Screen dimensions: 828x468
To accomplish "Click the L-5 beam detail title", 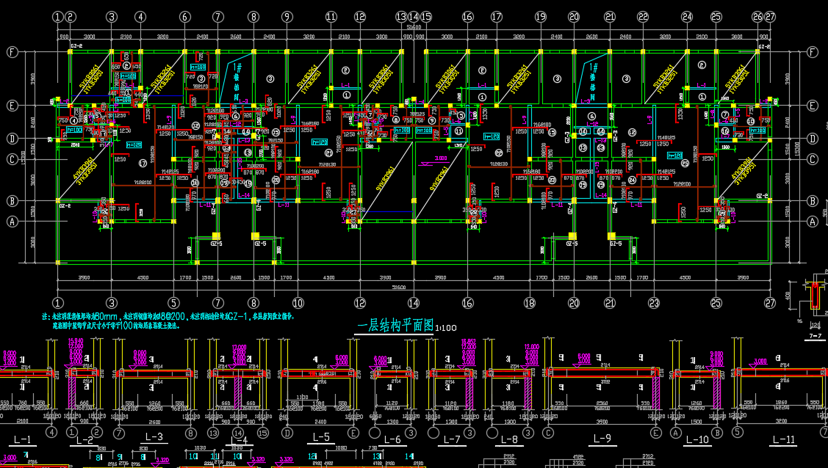I will click(x=321, y=437).
